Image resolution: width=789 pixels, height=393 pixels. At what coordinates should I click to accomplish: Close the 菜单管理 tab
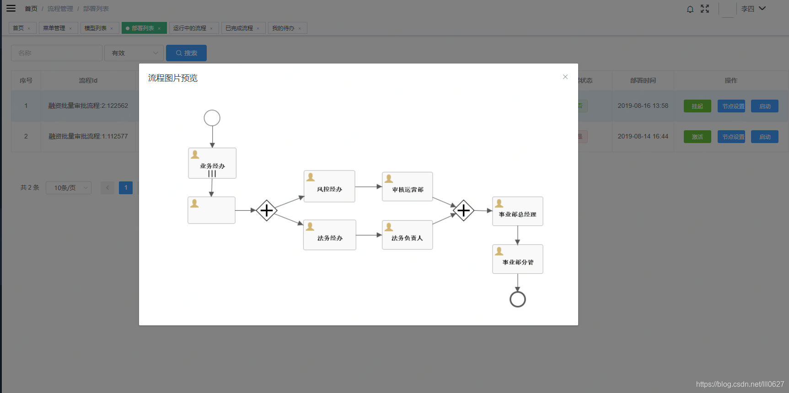click(x=70, y=28)
